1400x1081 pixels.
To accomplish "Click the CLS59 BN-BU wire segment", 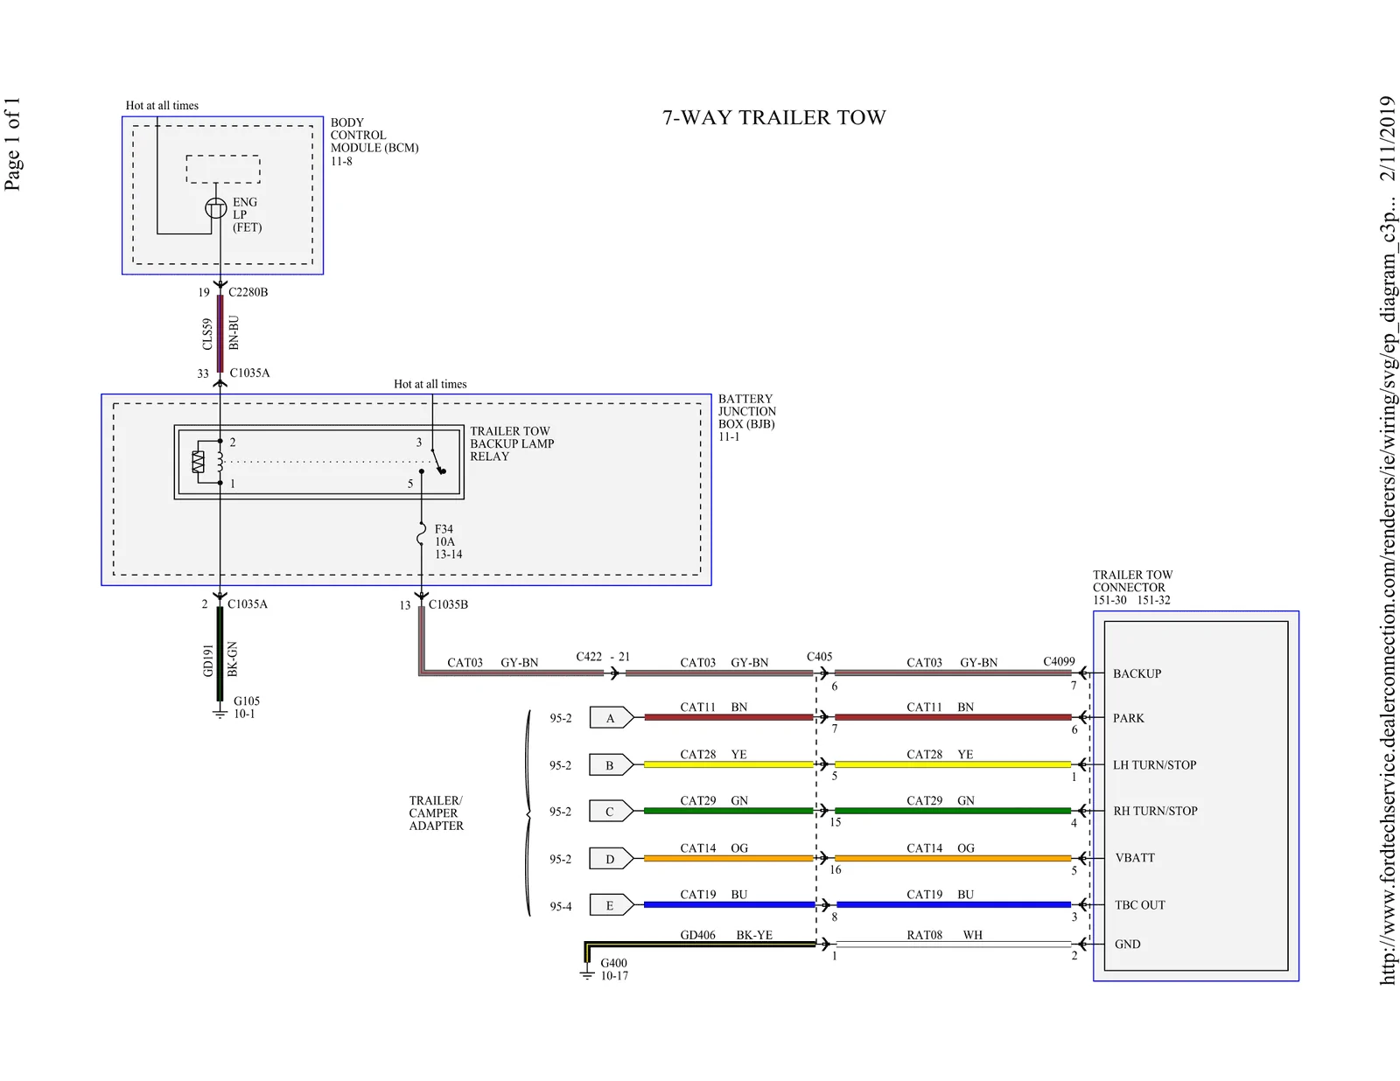I will coord(220,333).
